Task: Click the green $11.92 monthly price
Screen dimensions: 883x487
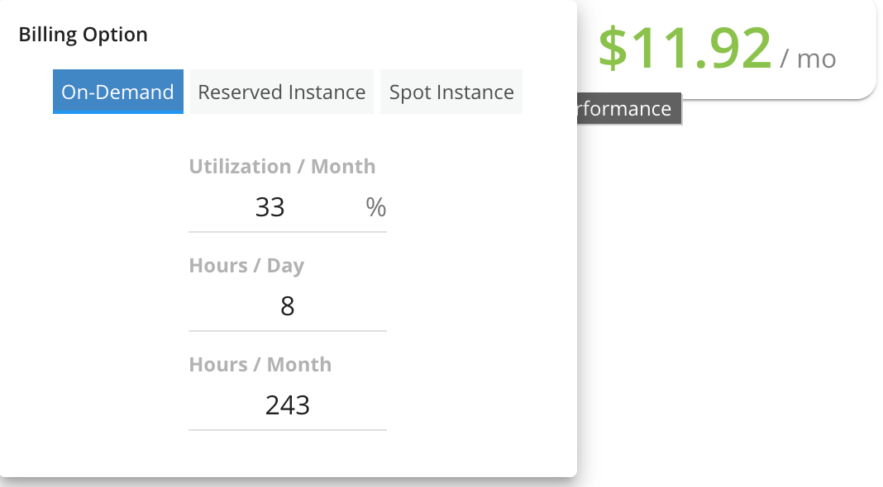Action: 685,49
